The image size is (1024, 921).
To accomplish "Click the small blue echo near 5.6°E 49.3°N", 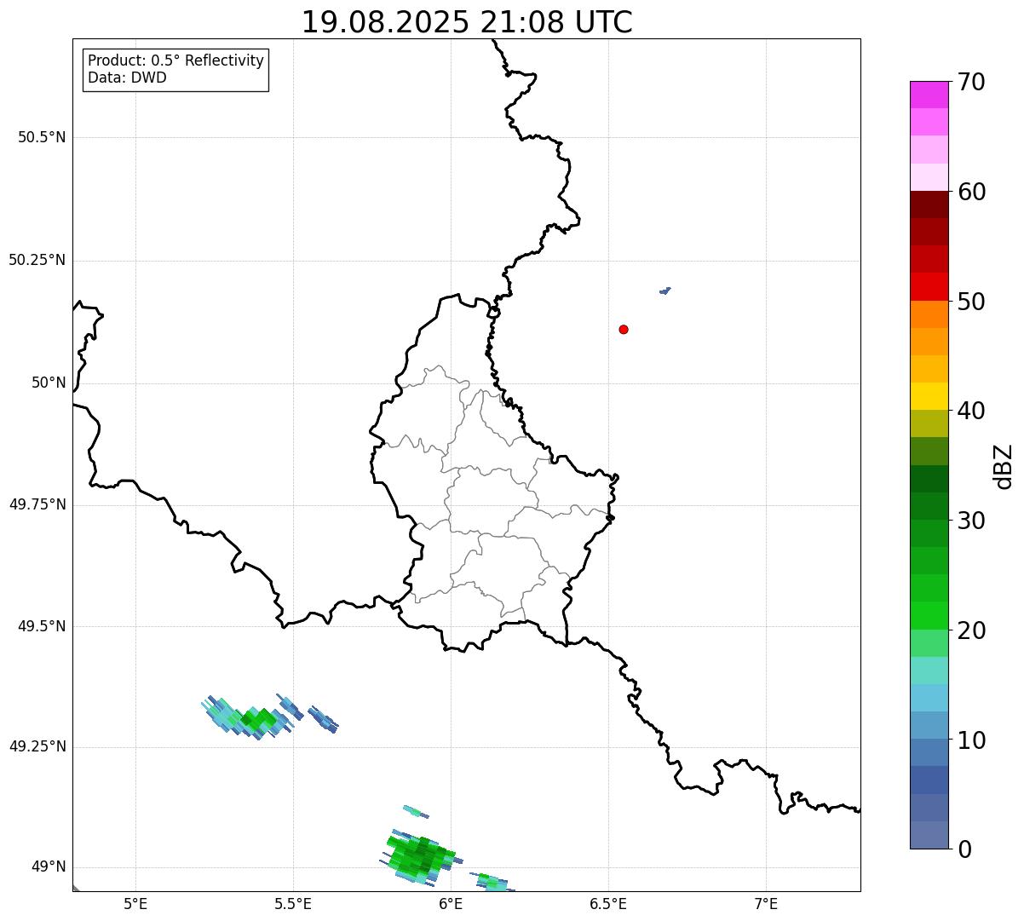I will click(x=324, y=720).
